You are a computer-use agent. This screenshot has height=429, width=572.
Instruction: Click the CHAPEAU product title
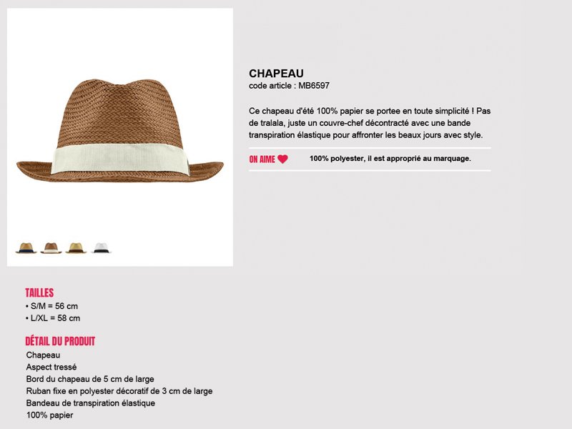pyautogui.click(x=276, y=74)
